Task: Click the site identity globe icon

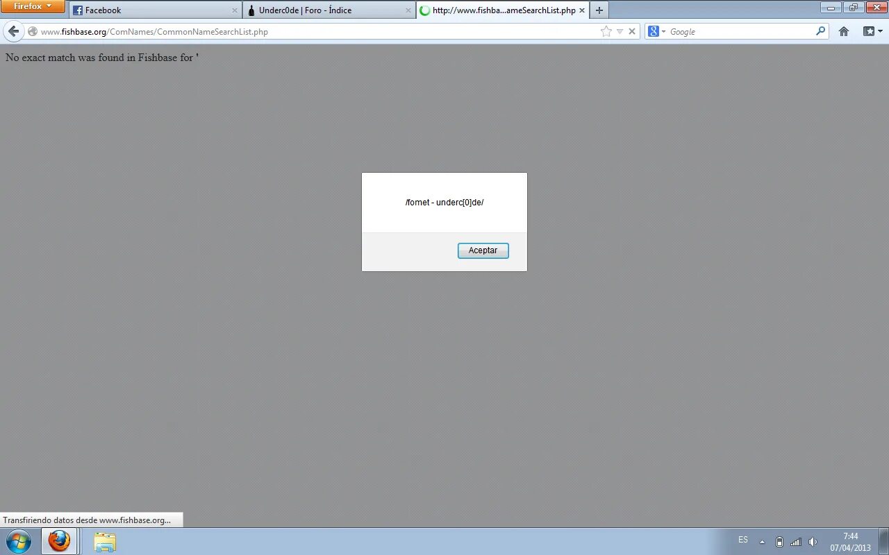Action: [x=32, y=31]
